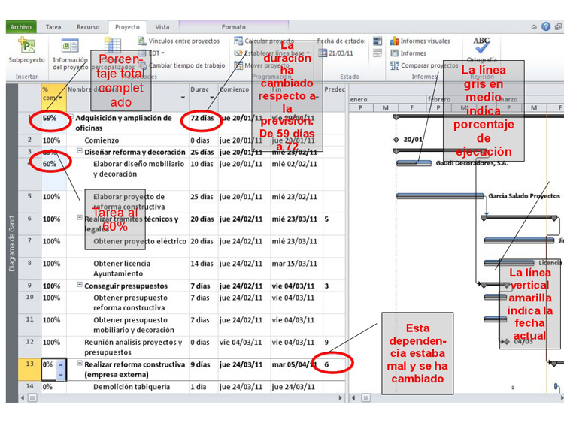This screenshot has width=564, height=423.
Task: Select the Comienzo task in row 2
Action: click(102, 140)
